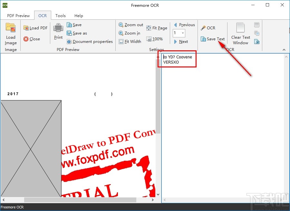Screen dimensions: 290x211
Task: Click the select-all dotted square icon
Action: pos(257,25)
